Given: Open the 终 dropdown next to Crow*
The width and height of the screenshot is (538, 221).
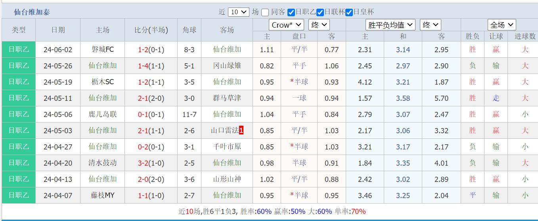Looking at the screenshot, I should (x=319, y=25).
